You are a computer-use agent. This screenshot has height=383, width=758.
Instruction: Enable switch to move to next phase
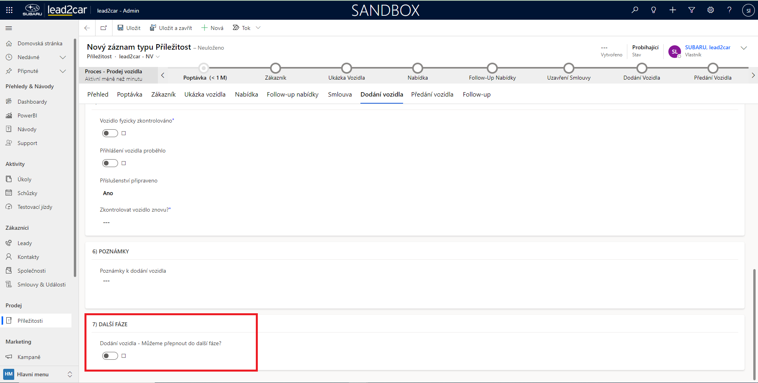(110, 356)
